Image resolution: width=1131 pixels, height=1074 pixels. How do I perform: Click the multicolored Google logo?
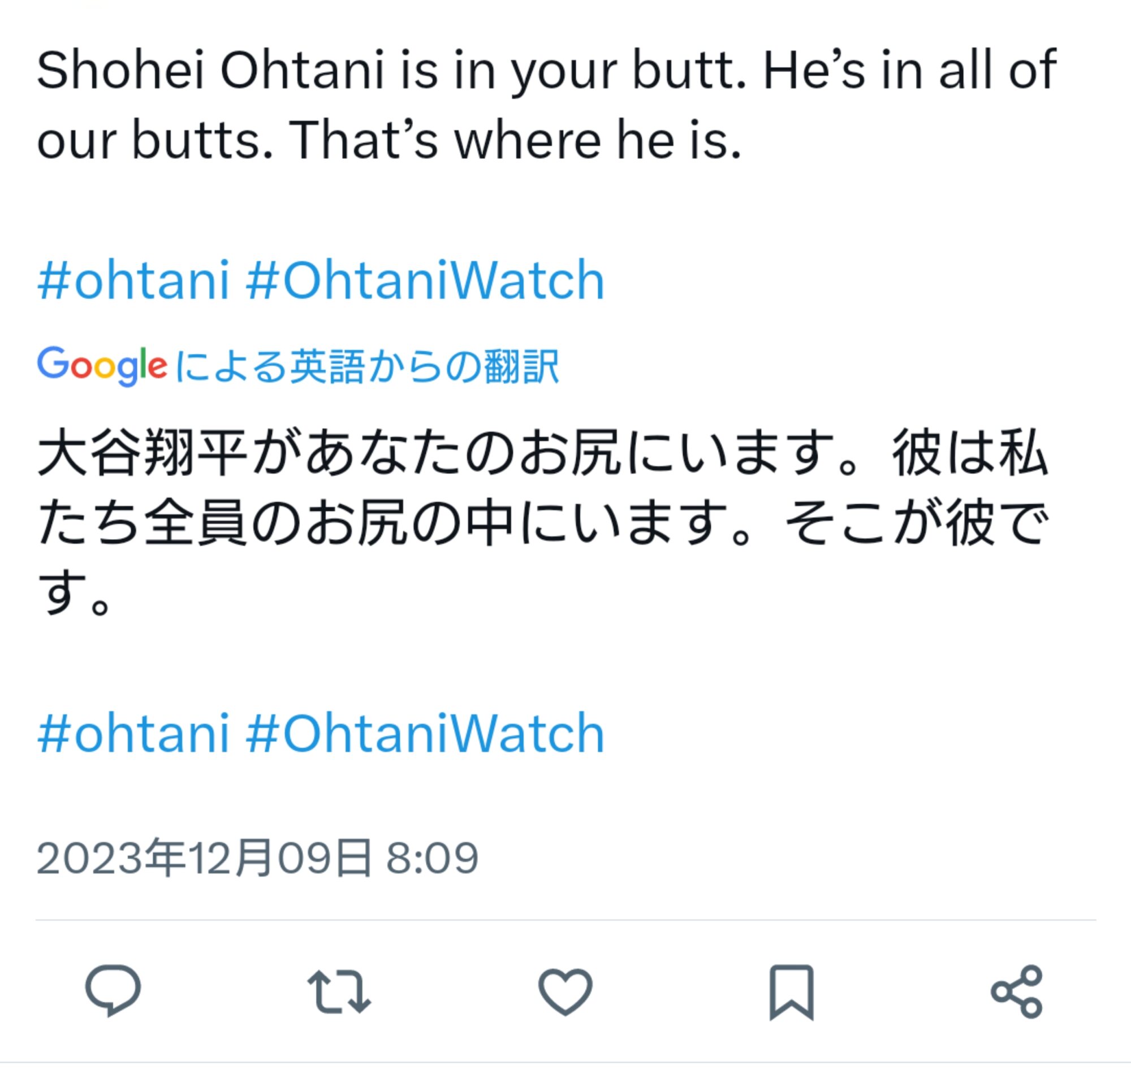102,366
